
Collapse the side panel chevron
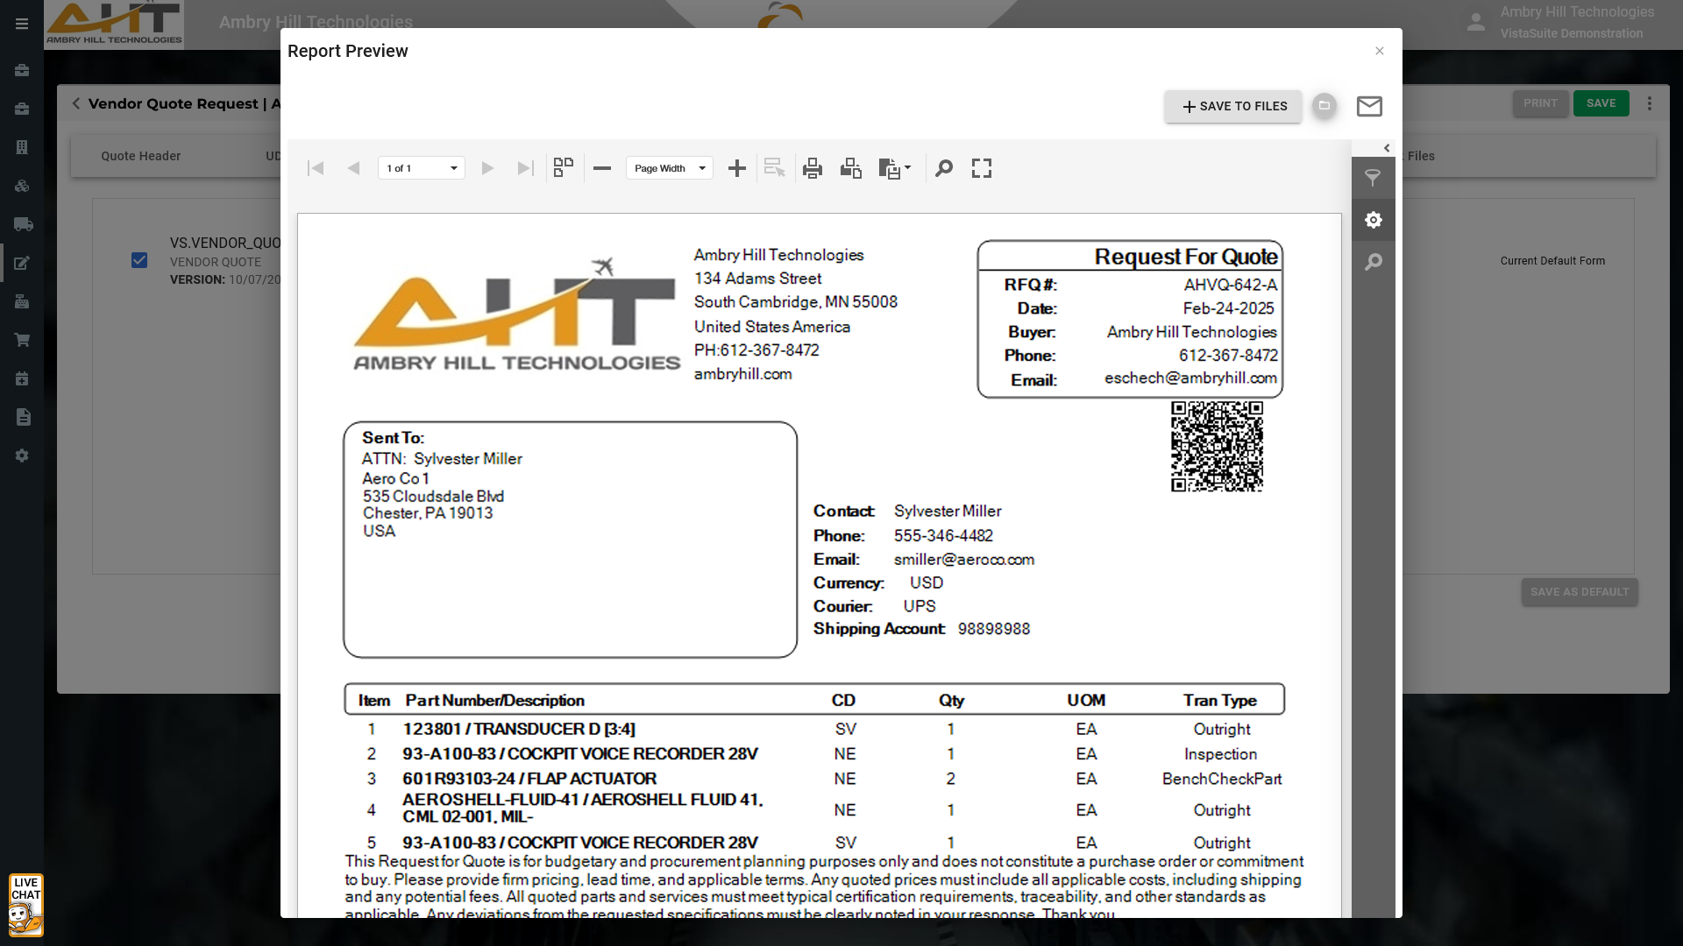[1387, 148]
